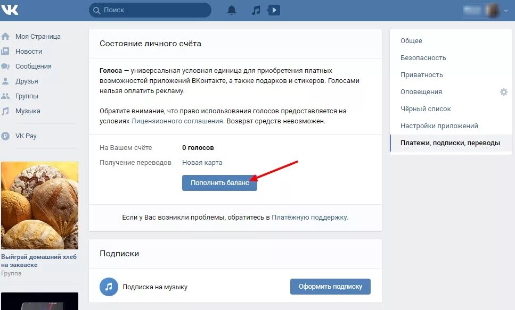This screenshot has height=310, width=515.
Task: Click Подписка на музыку text
Action: click(154, 287)
